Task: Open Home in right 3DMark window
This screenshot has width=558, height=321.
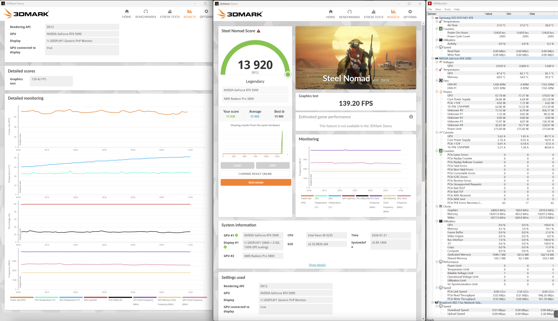Action: coord(330,14)
